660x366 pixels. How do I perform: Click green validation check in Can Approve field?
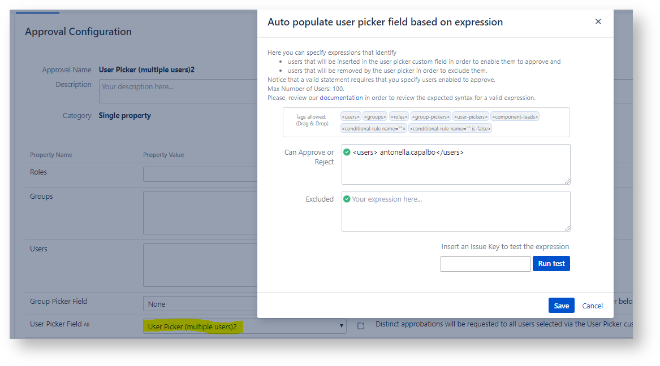tap(347, 152)
